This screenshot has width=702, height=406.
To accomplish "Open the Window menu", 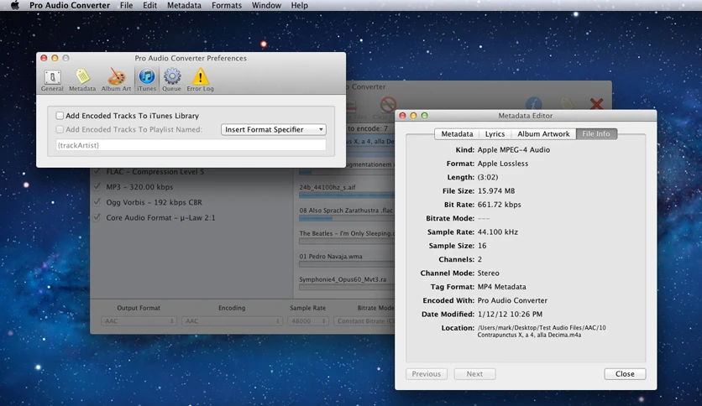I will pos(266,5).
